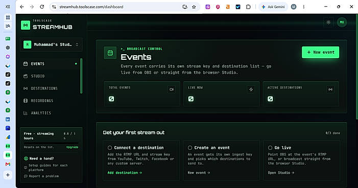The height and width of the screenshot is (188, 358).
Task: Open the purple extension icon in toolbar
Action: (207, 7)
